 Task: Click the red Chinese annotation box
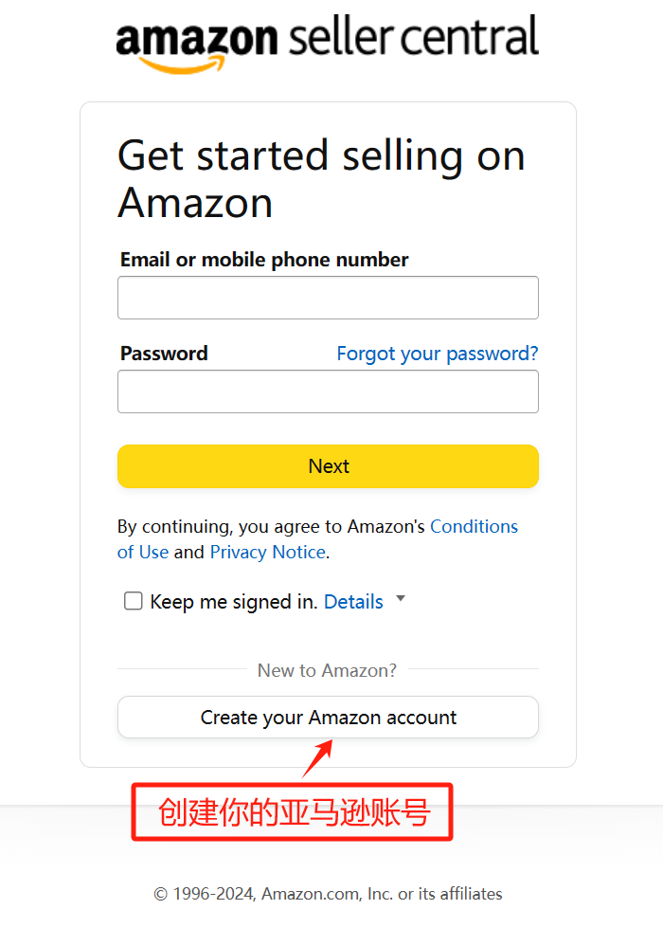[x=293, y=811]
